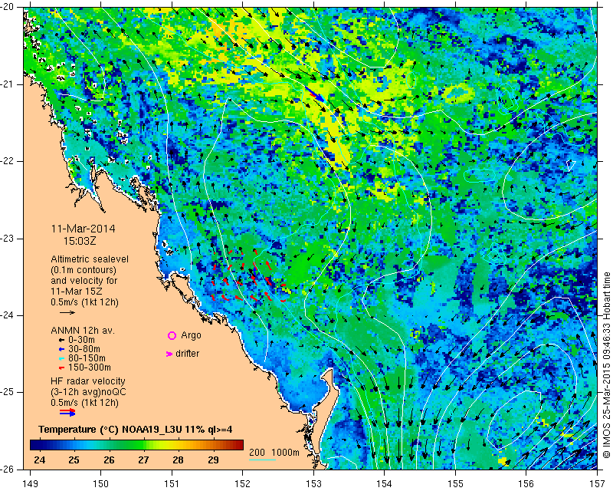Select the '150-300m' depth label
613x491 pixels.
[x=89, y=367]
